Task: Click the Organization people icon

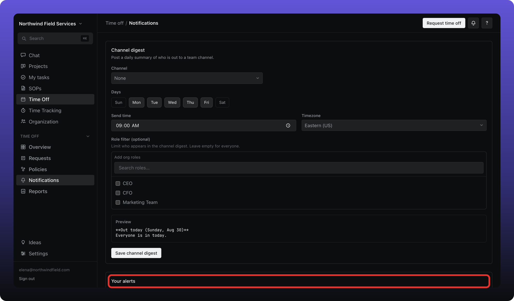Action: click(23, 121)
